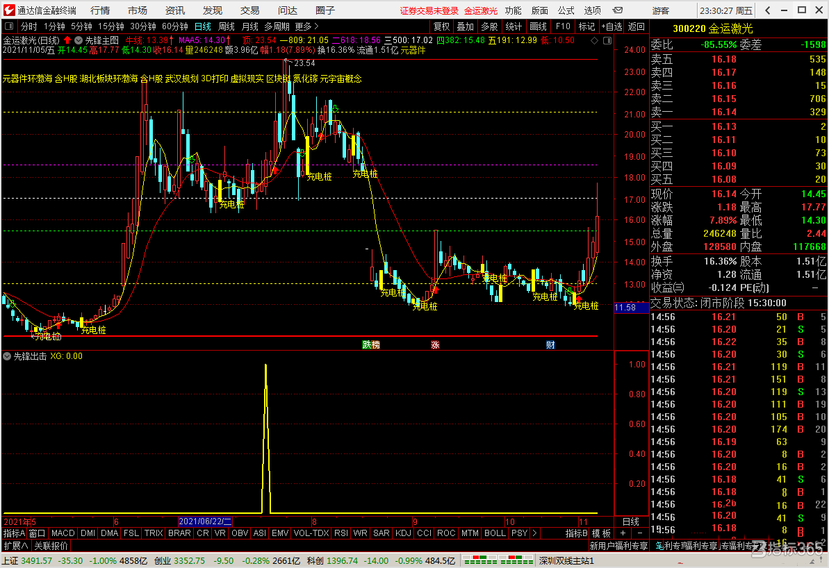This screenshot has height=568, width=829.
Task: Open 关联报价 related quotes tab
Action: click(x=51, y=546)
